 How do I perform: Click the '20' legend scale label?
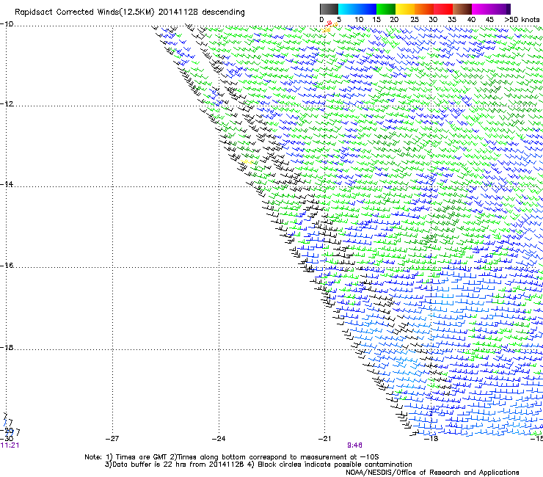coord(394,20)
